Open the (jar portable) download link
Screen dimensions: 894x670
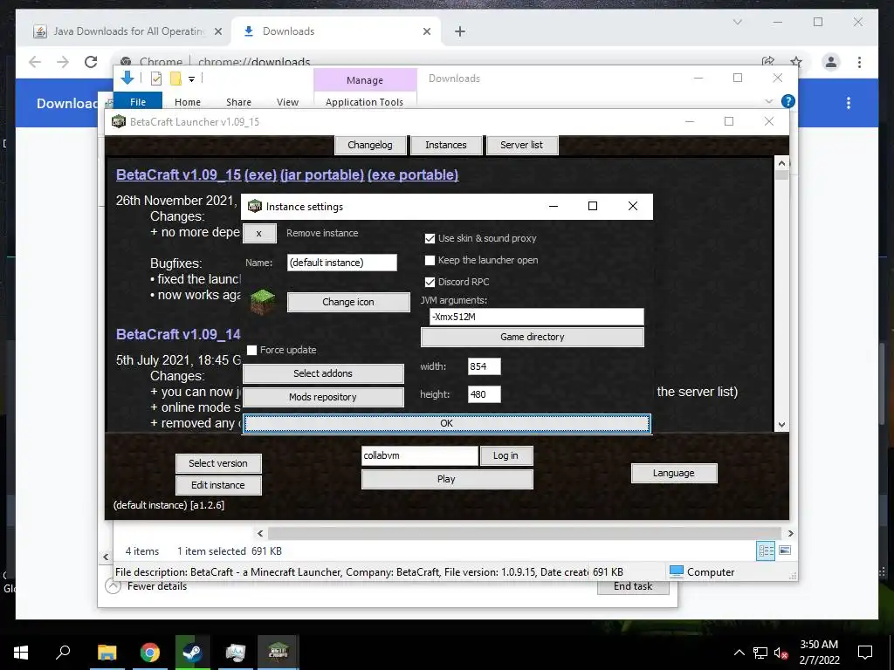click(x=322, y=174)
